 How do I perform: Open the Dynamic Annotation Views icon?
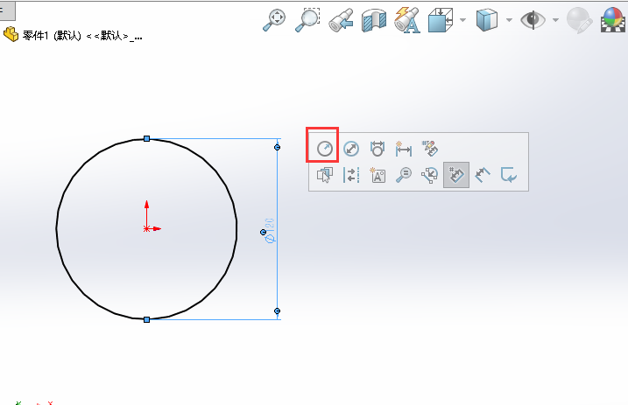[x=407, y=20]
